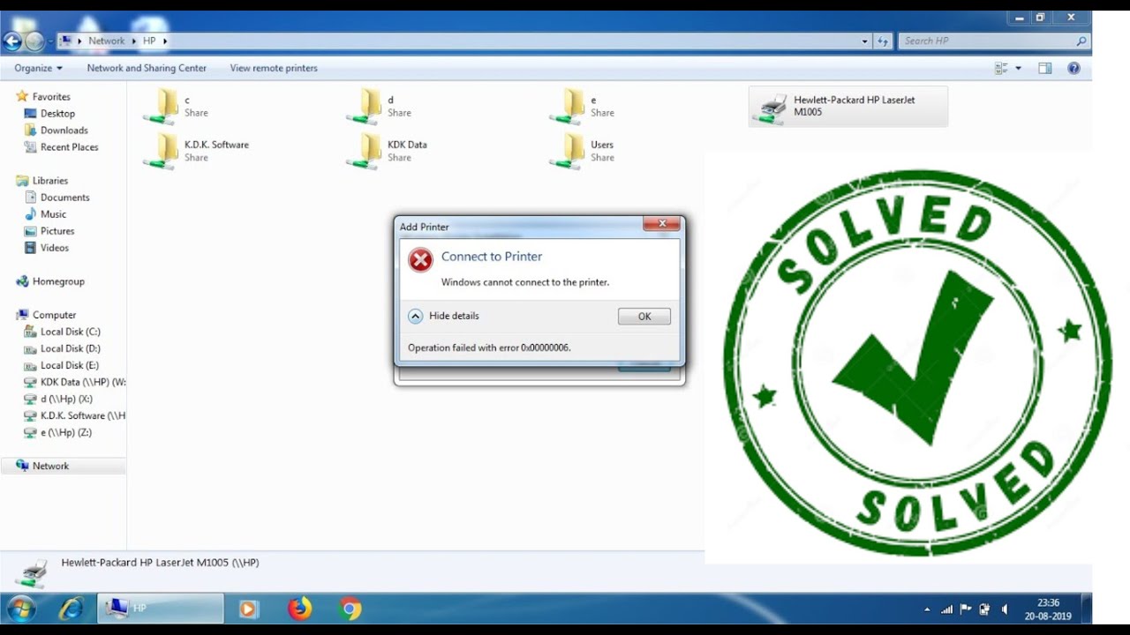The image size is (1130, 635).
Task: Click the volume speaker tray icon
Action: click(1005, 609)
